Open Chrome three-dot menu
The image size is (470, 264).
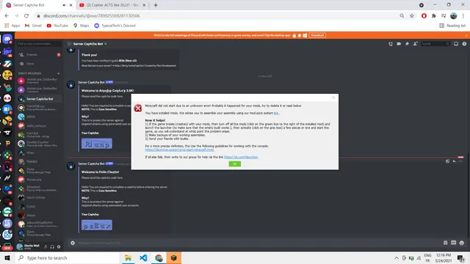pos(463,16)
